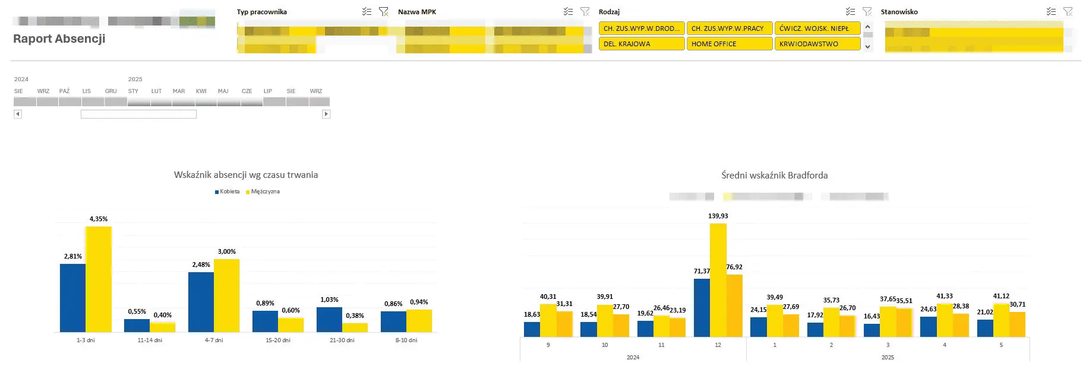Select STY 2025 on the timeline
This screenshot has width=1086, height=376.
coord(138,102)
